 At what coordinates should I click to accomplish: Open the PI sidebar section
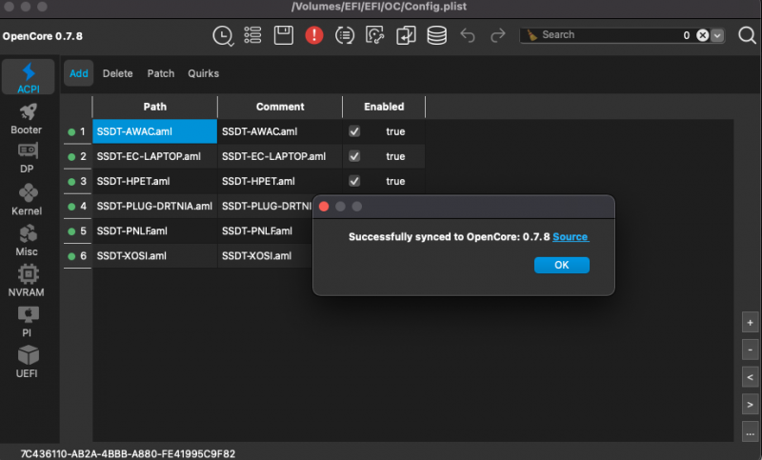coord(28,322)
